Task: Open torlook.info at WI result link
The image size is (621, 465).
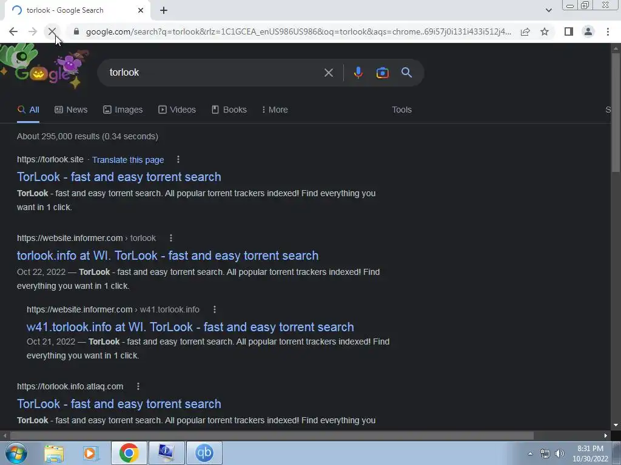Action: pos(167,256)
